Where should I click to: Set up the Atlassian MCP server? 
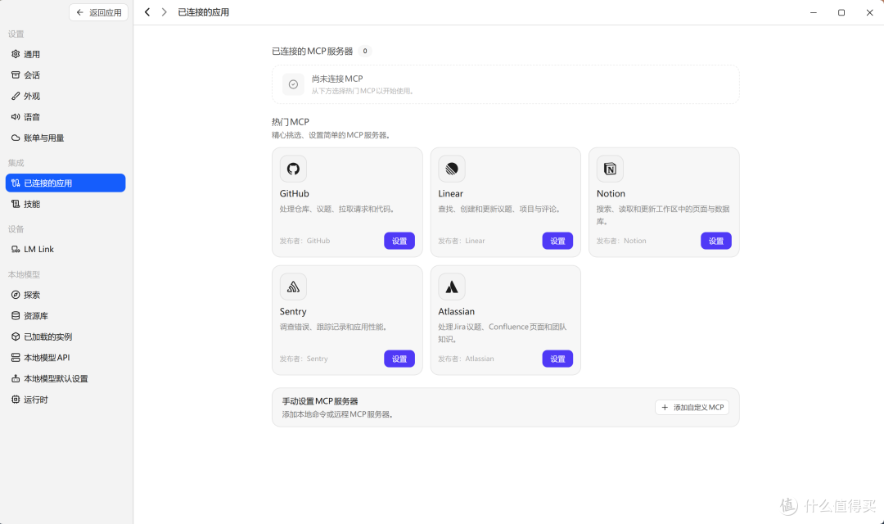coord(557,359)
